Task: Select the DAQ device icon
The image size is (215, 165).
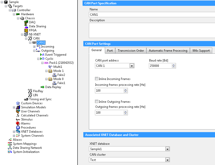Action: click(x=26, y=22)
